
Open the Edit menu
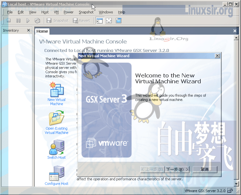point(21,12)
